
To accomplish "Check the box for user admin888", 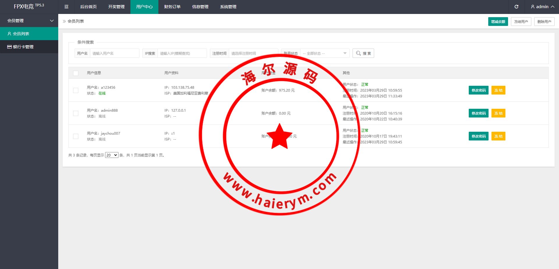I will tap(76, 113).
